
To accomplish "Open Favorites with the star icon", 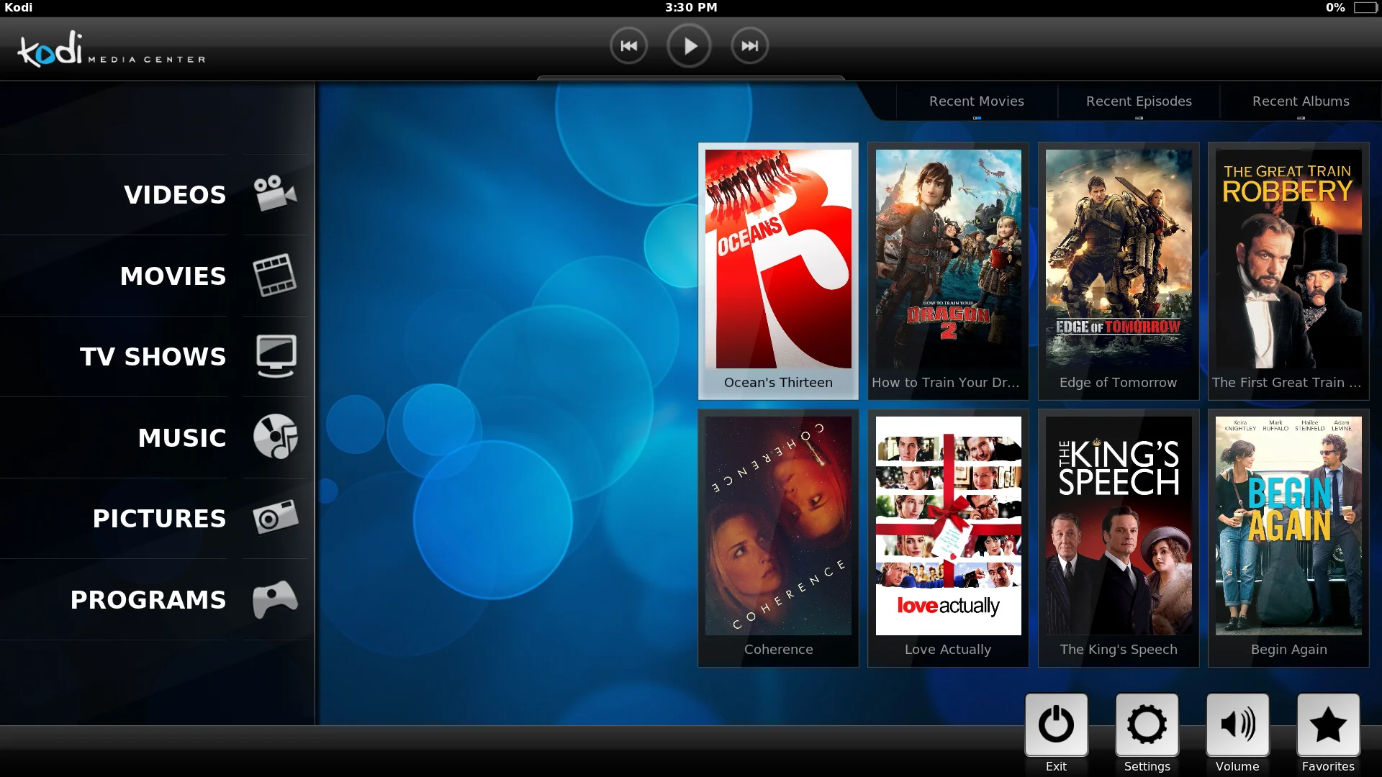I will [x=1328, y=724].
